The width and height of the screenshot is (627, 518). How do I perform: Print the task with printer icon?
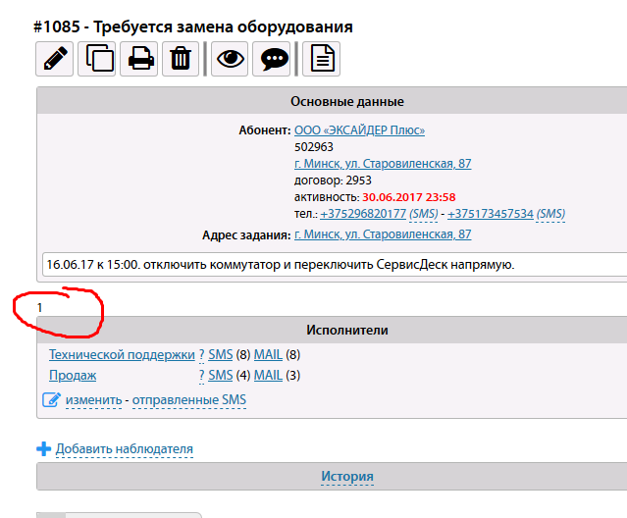(x=138, y=59)
